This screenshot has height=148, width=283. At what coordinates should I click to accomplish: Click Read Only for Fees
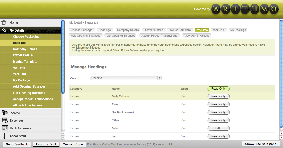(x=218, y=104)
